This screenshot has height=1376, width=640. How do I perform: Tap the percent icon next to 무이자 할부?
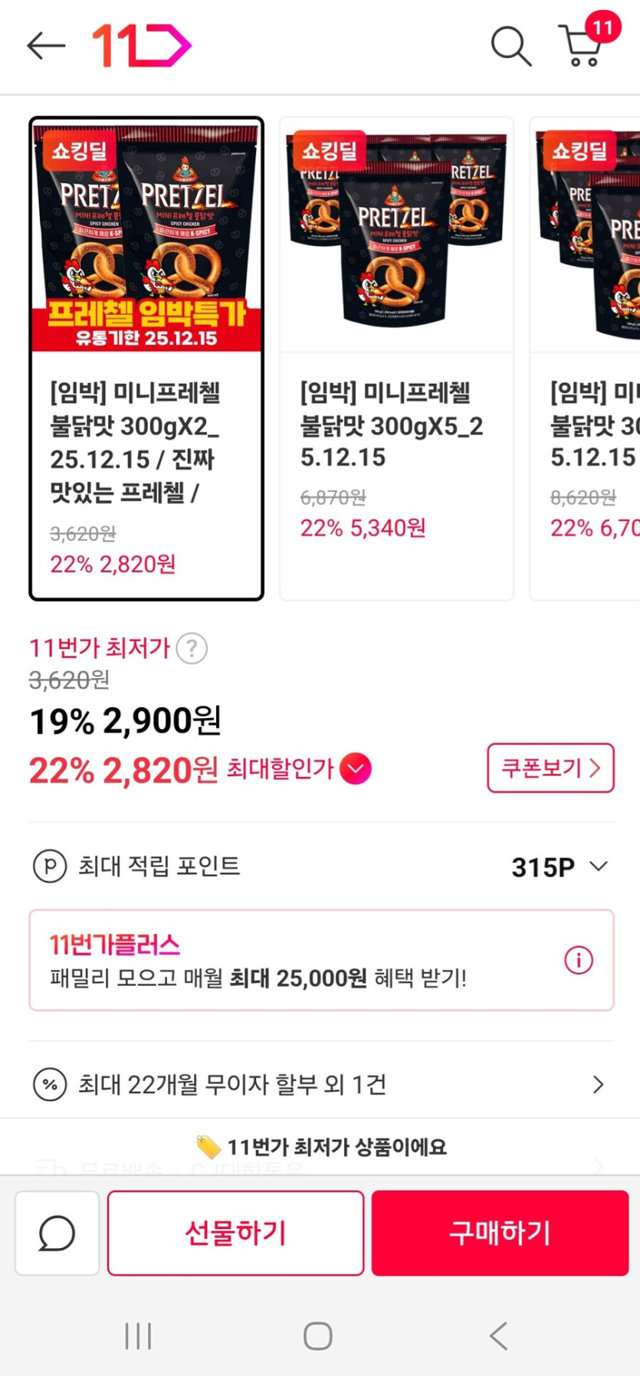[49, 1085]
